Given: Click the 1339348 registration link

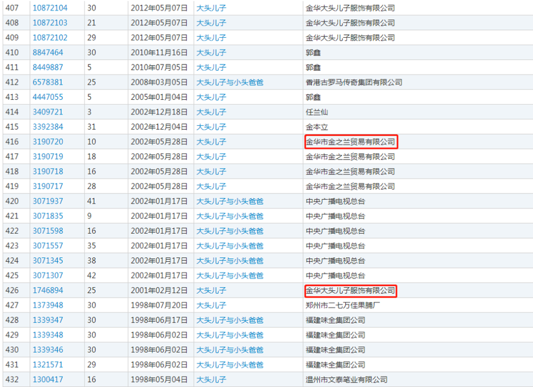Looking at the screenshot, I should tap(48, 335).
